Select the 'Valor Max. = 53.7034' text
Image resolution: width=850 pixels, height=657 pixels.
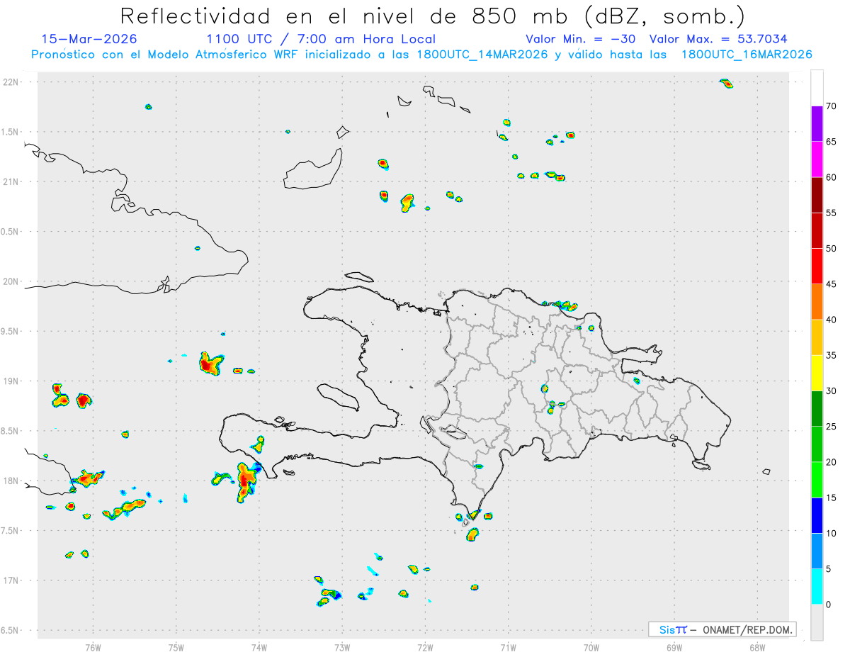coord(718,39)
